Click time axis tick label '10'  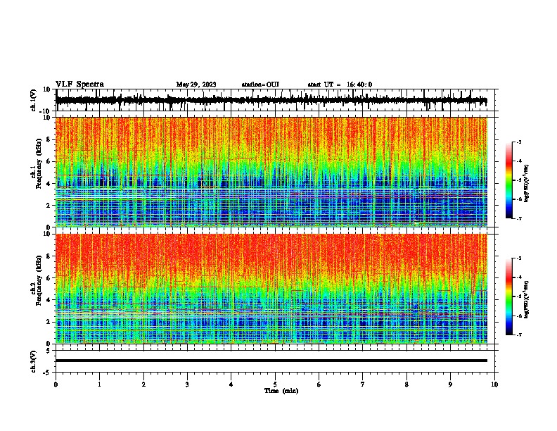click(x=494, y=385)
